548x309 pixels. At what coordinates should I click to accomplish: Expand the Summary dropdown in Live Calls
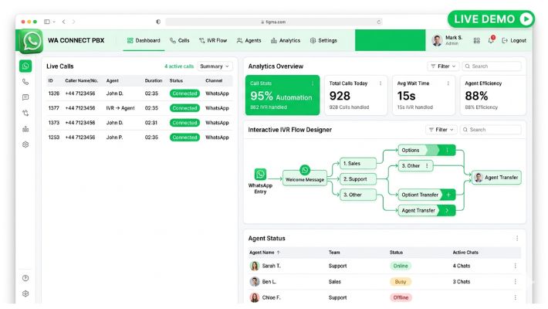(x=215, y=66)
